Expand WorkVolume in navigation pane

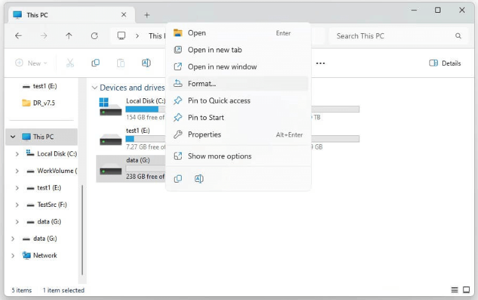tap(17, 171)
